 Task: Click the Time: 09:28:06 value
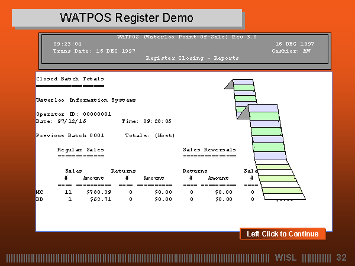point(146,121)
